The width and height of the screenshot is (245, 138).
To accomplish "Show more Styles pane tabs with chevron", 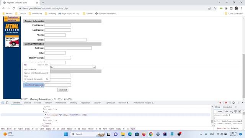I will tap(236, 107).
